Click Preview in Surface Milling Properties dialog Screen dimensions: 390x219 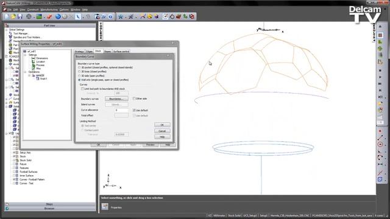coord(151,145)
